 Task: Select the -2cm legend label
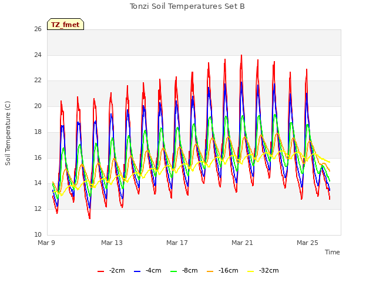point(117,270)
